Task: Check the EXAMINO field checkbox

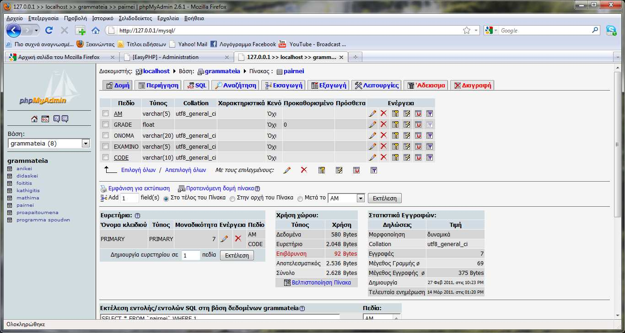Action: pyautogui.click(x=106, y=146)
